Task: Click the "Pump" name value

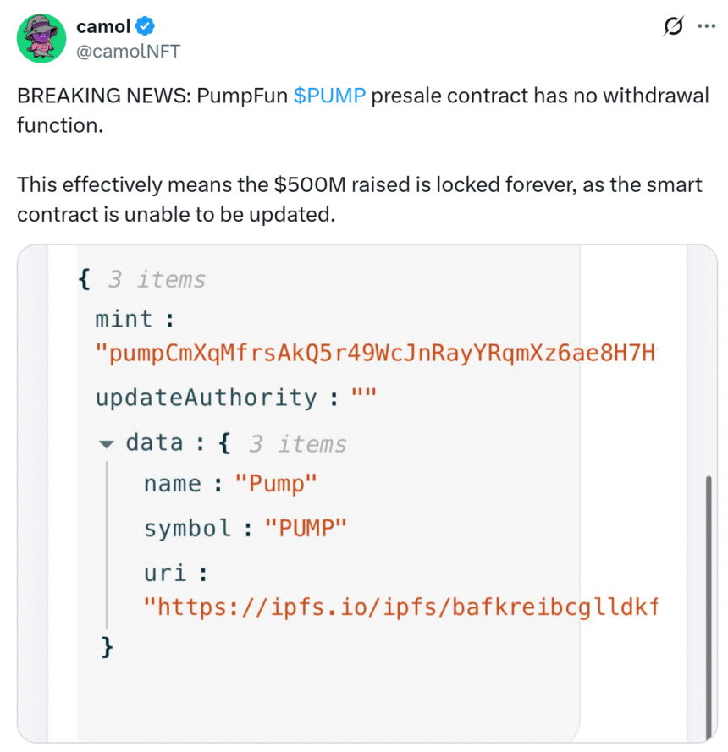Action: point(275,484)
